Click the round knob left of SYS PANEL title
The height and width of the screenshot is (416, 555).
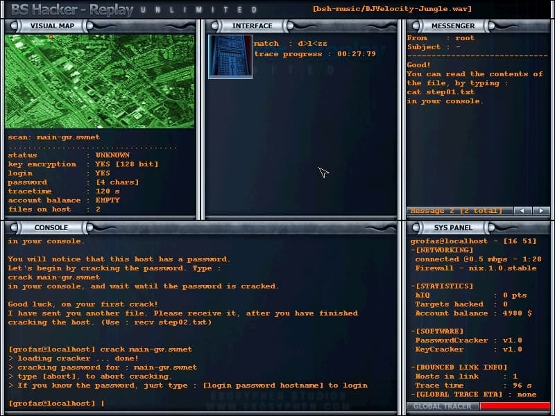(416, 227)
